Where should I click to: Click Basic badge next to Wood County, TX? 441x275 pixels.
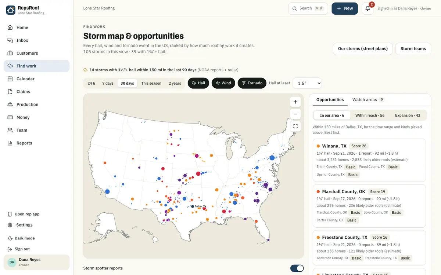pos(393,167)
